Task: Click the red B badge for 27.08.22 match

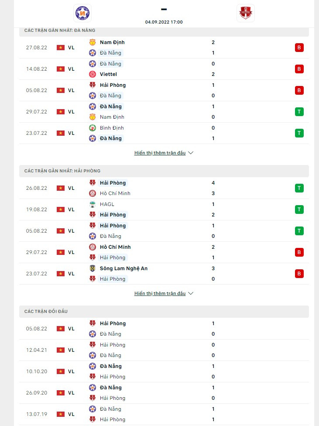Action: (299, 48)
